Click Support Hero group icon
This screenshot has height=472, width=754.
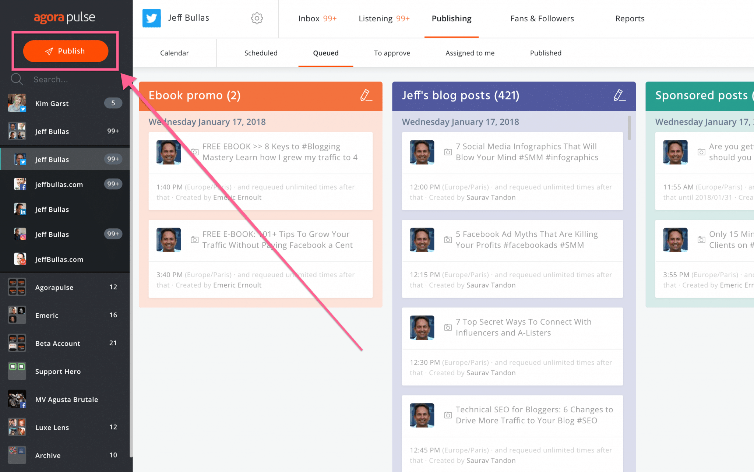click(x=17, y=371)
